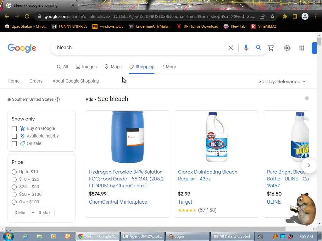Open the Chrome three-dot menu

coord(315,16)
